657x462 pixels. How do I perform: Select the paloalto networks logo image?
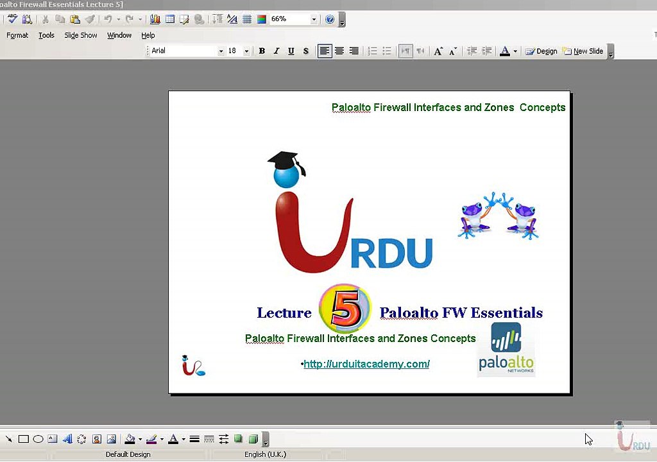[506, 349]
